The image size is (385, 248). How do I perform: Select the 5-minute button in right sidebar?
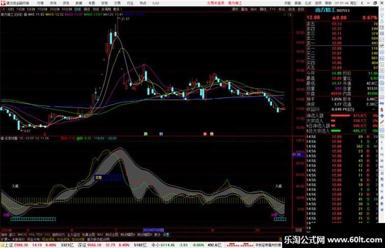pos(382,148)
